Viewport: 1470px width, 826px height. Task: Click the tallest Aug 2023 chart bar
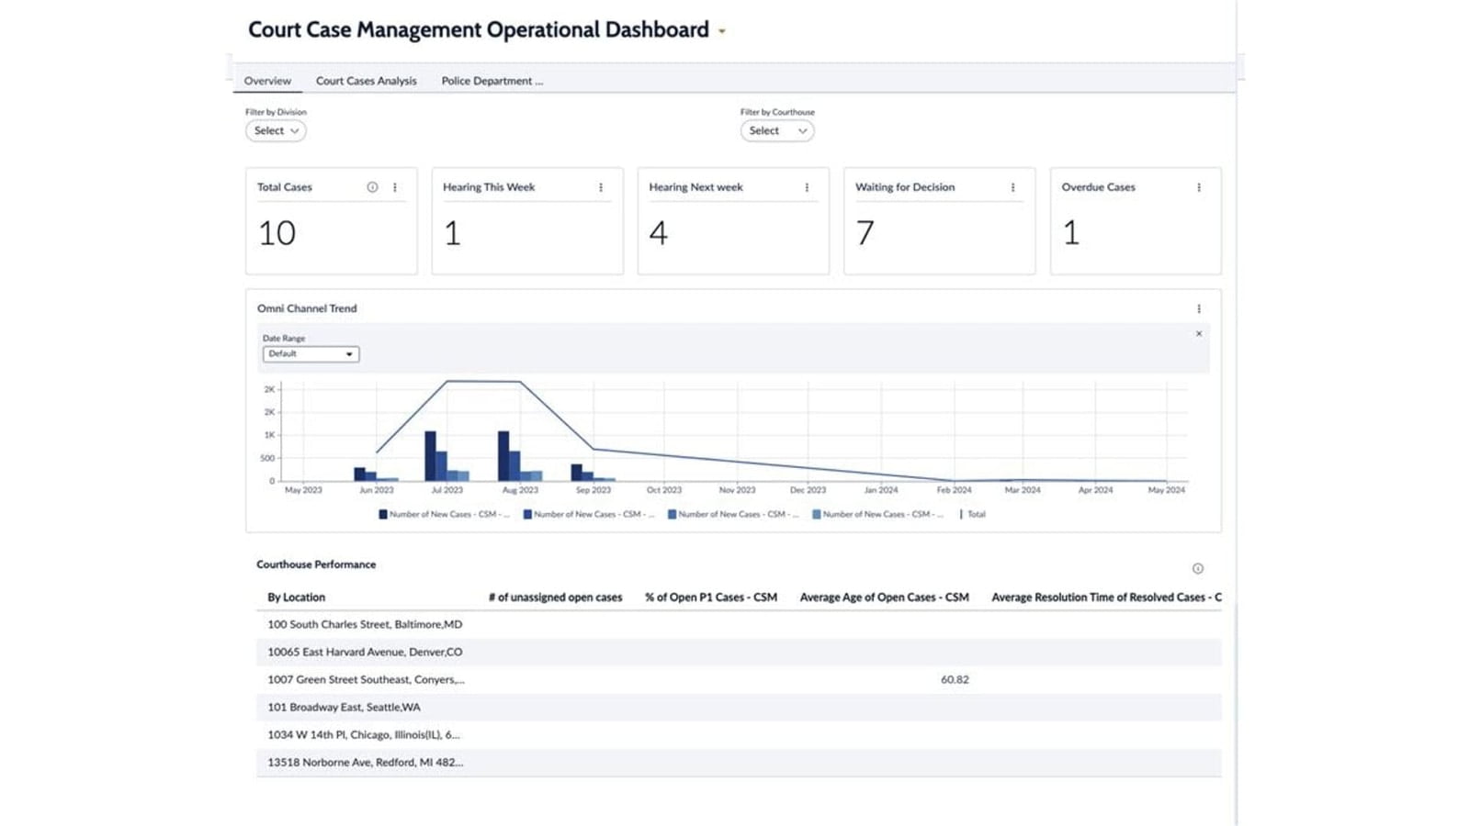click(x=503, y=456)
